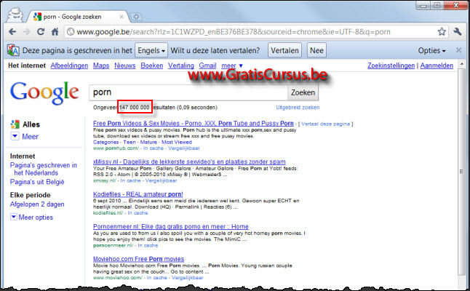The image size is (470, 291).
Task: Click the Most Viewed sub-link
Action: tap(177, 142)
